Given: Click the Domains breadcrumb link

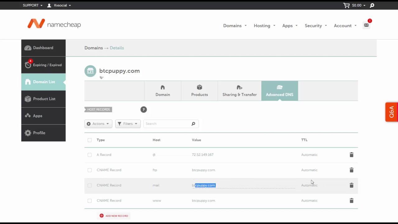Looking at the screenshot, I should point(94,48).
